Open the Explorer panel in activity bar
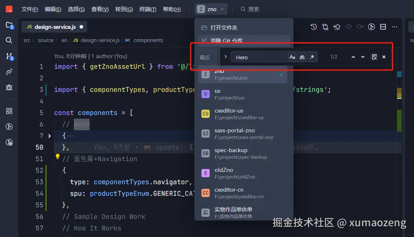The width and height of the screenshot is (414, 237). (x=9, y=26)
